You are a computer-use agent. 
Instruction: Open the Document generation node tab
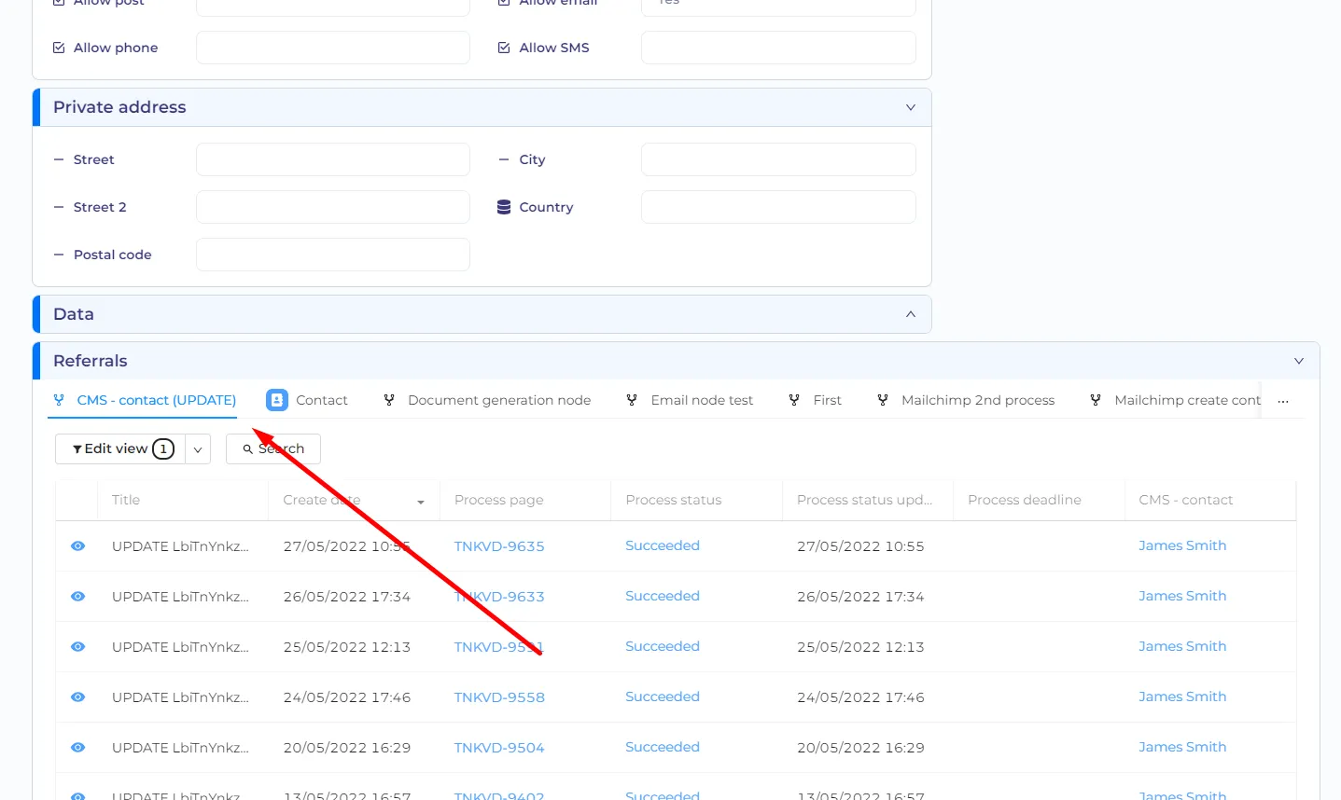coord(487,400)
